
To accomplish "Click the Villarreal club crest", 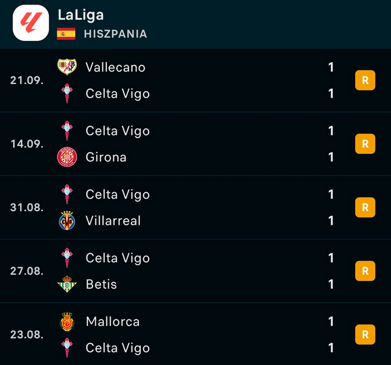I will coord(67,220).
